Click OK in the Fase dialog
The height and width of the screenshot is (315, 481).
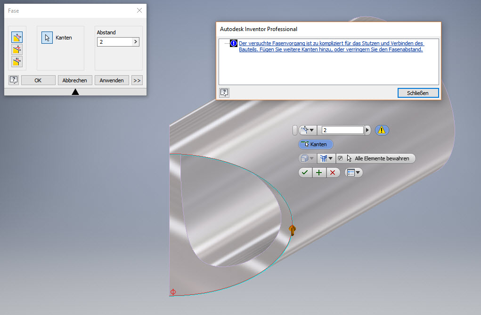[x=38, y=80]
